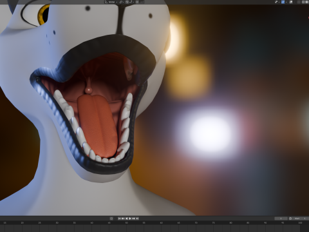Toggle X-ray display icon
The image size is (309, 232).
tap(299, 2)
